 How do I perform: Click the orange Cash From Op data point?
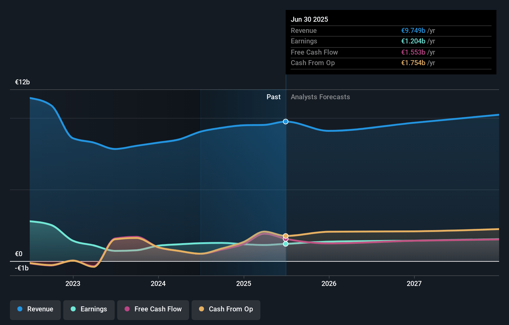click(x=286, y=236)
